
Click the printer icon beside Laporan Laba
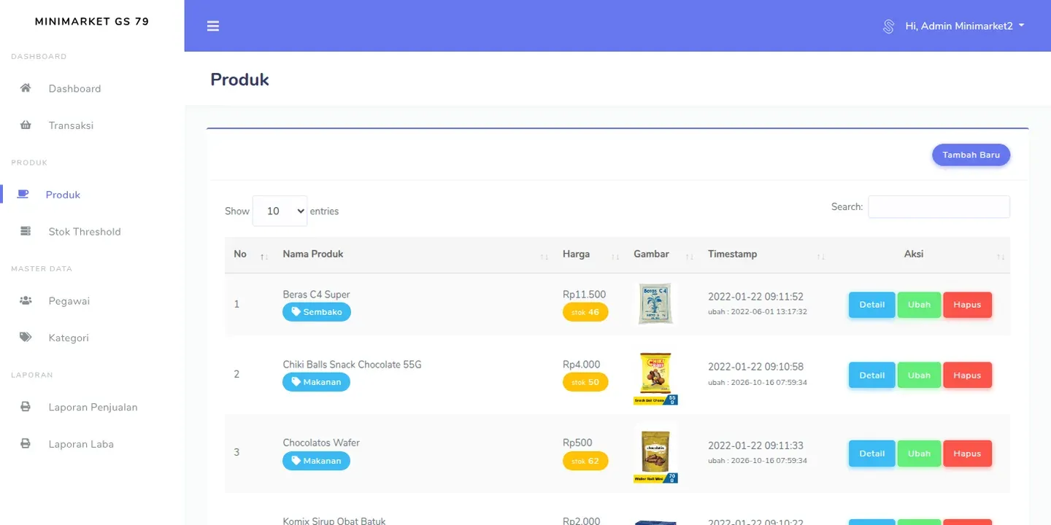pos(26,443)
